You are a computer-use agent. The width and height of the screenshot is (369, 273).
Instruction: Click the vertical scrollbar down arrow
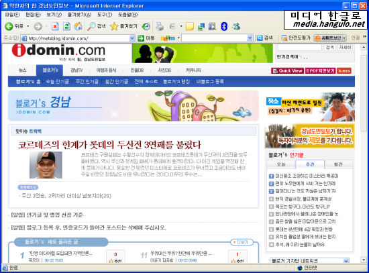[x=364, y=260]
